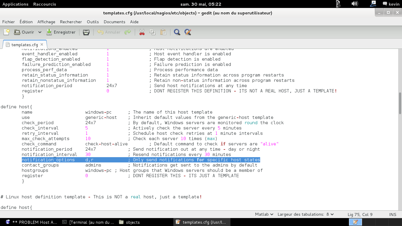The width and height of the screenshot is (402, 226).
Task: Click the gedit tray icon in bottom panel
Action: (x=355, y=222)
